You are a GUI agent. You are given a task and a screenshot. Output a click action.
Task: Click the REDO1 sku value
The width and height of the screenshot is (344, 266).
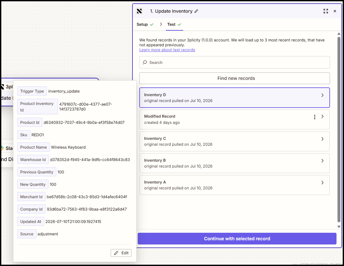[37, 135]
